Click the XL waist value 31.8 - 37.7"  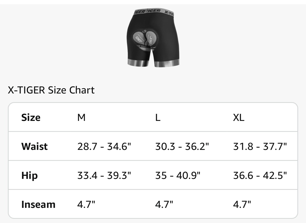pos(260,146)
